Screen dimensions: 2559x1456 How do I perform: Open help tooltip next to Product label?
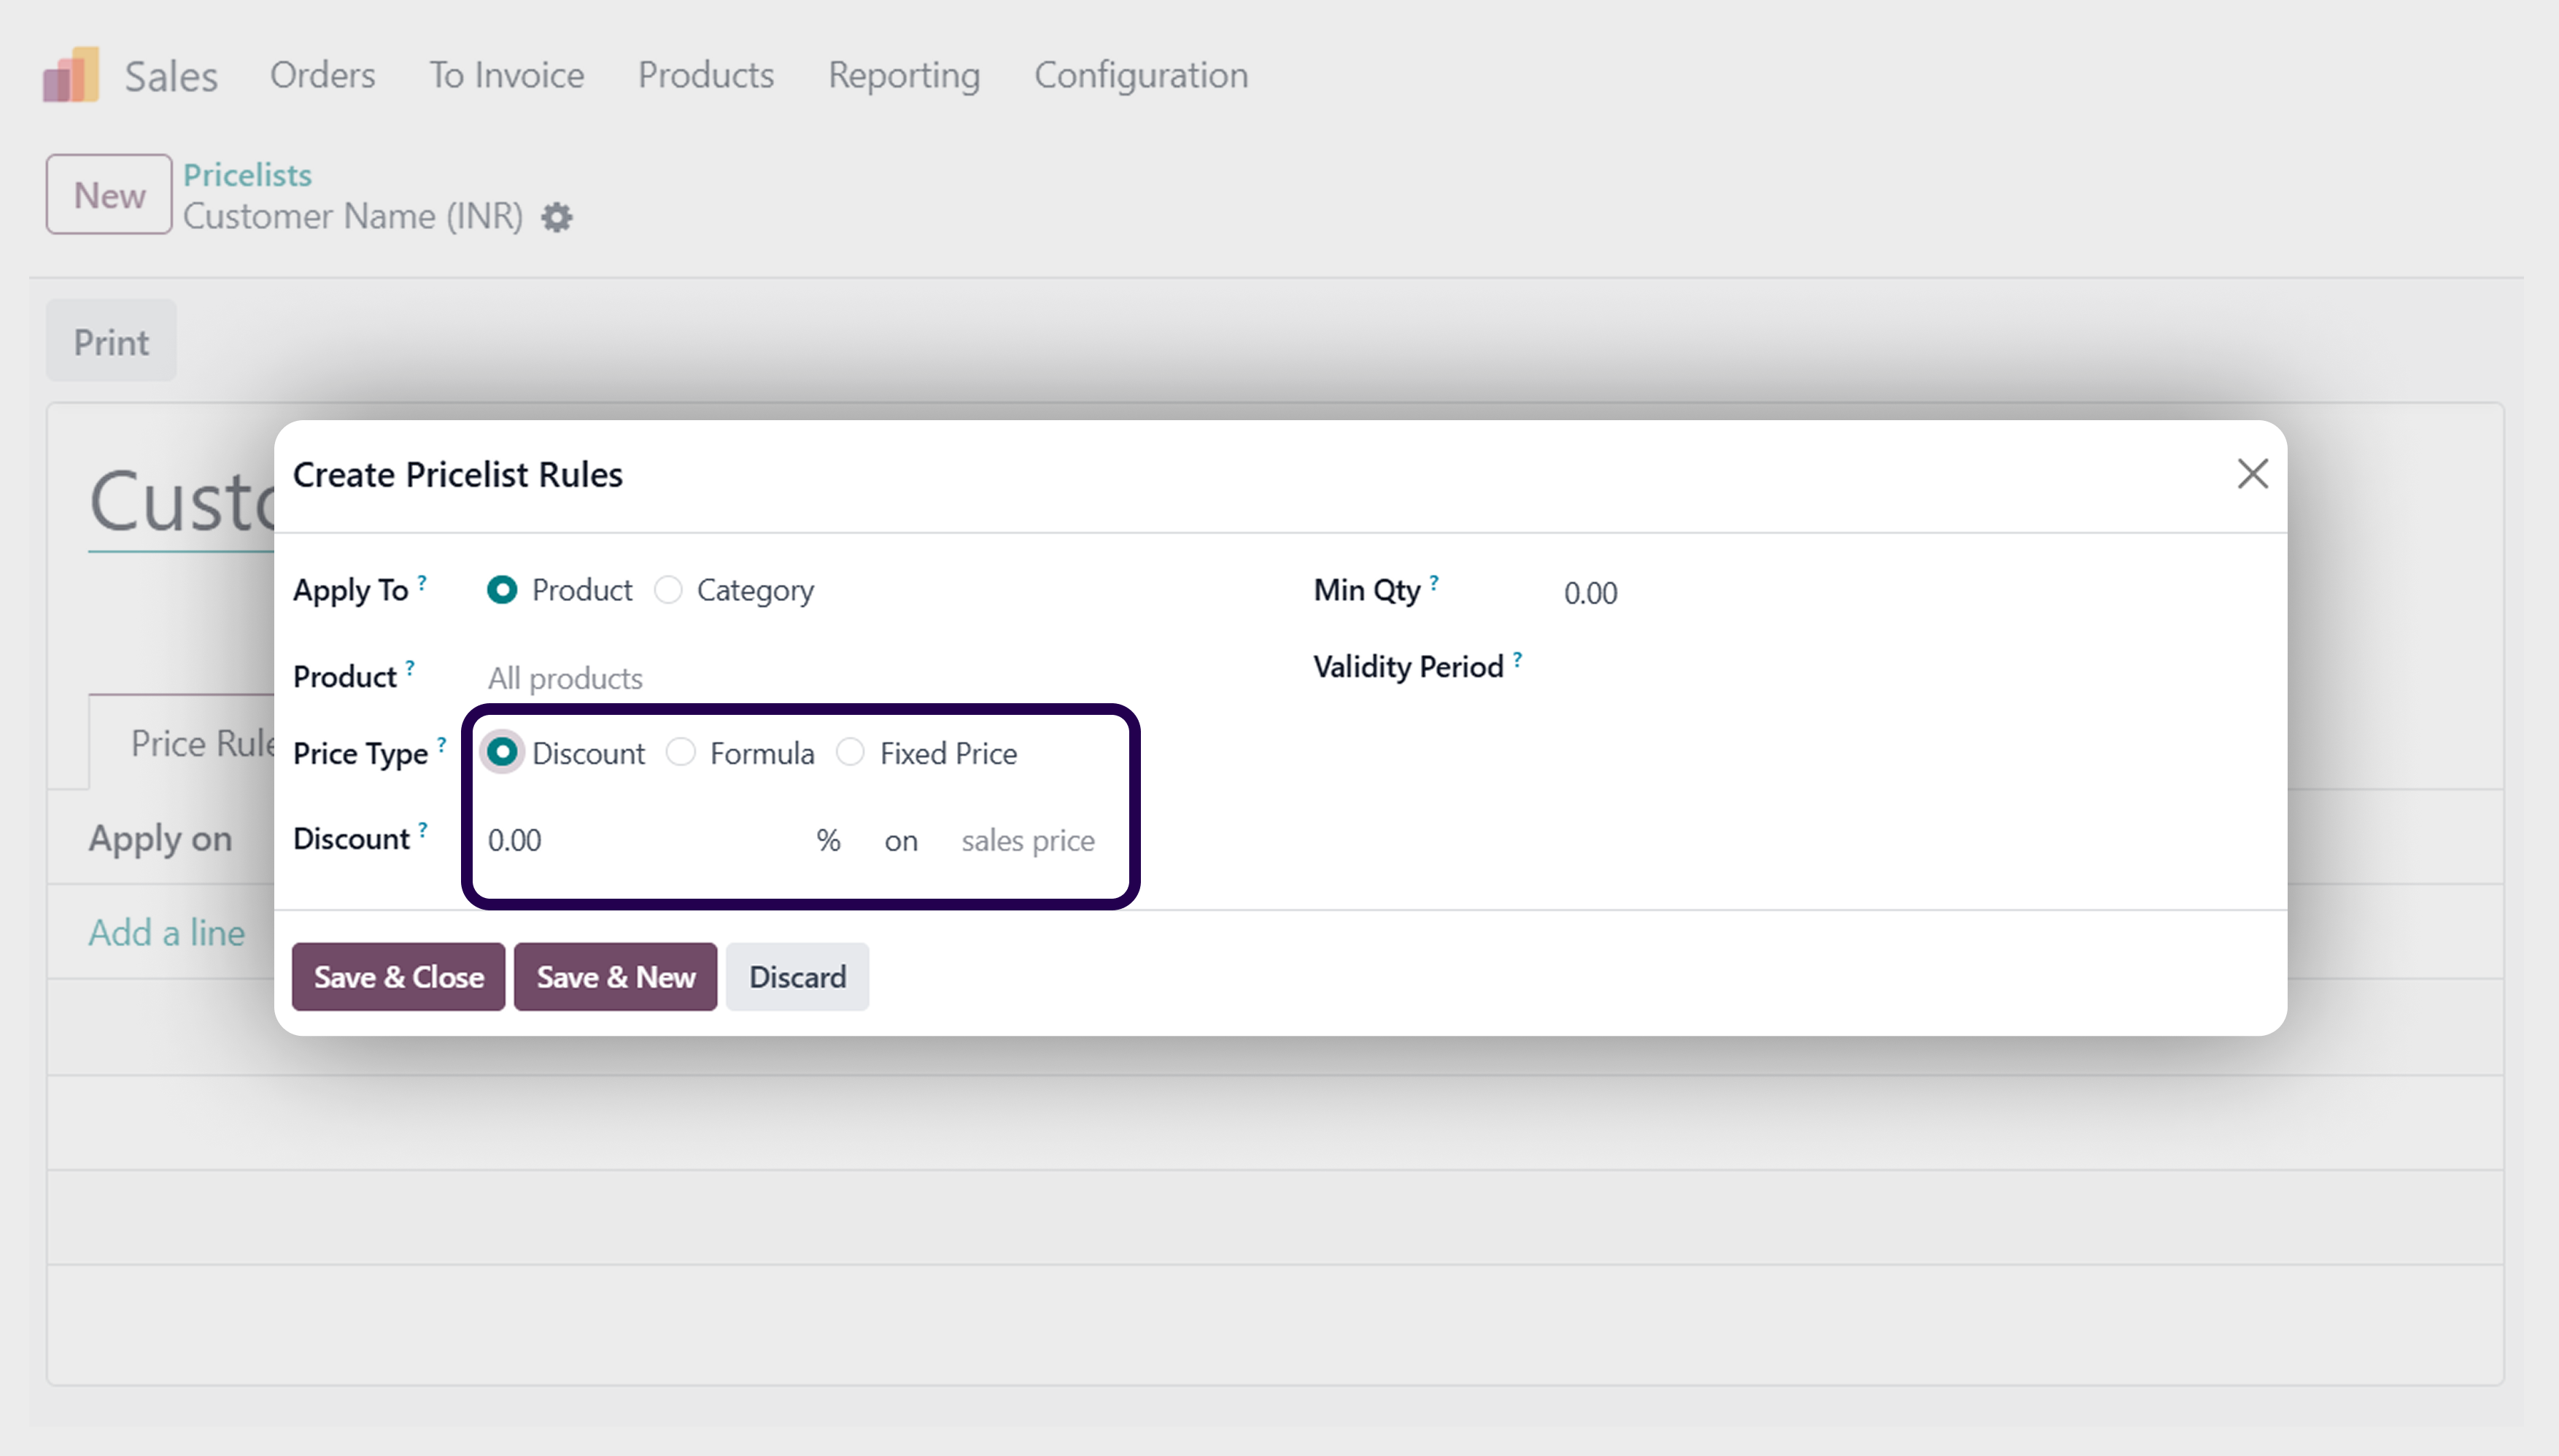[x=410, y=667]
